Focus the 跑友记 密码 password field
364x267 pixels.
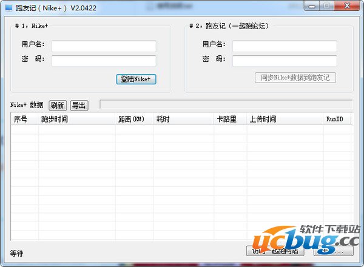click(285, 61)
